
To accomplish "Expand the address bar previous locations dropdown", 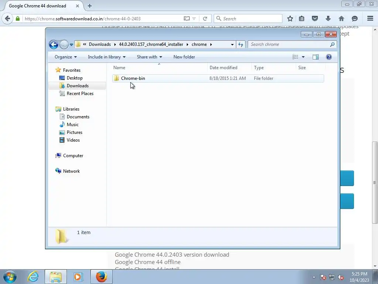I will pyautogui.click(x=232, y=44).
